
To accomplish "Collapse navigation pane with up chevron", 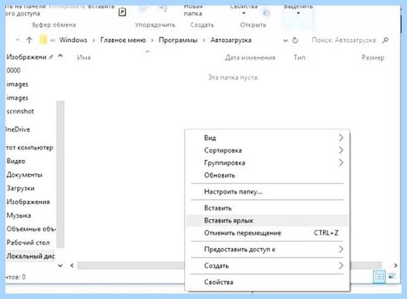I will pos(60,56).
